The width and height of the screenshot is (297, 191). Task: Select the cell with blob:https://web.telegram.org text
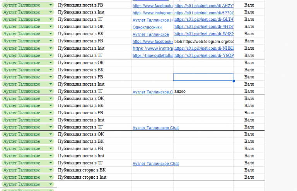(203, 41)
